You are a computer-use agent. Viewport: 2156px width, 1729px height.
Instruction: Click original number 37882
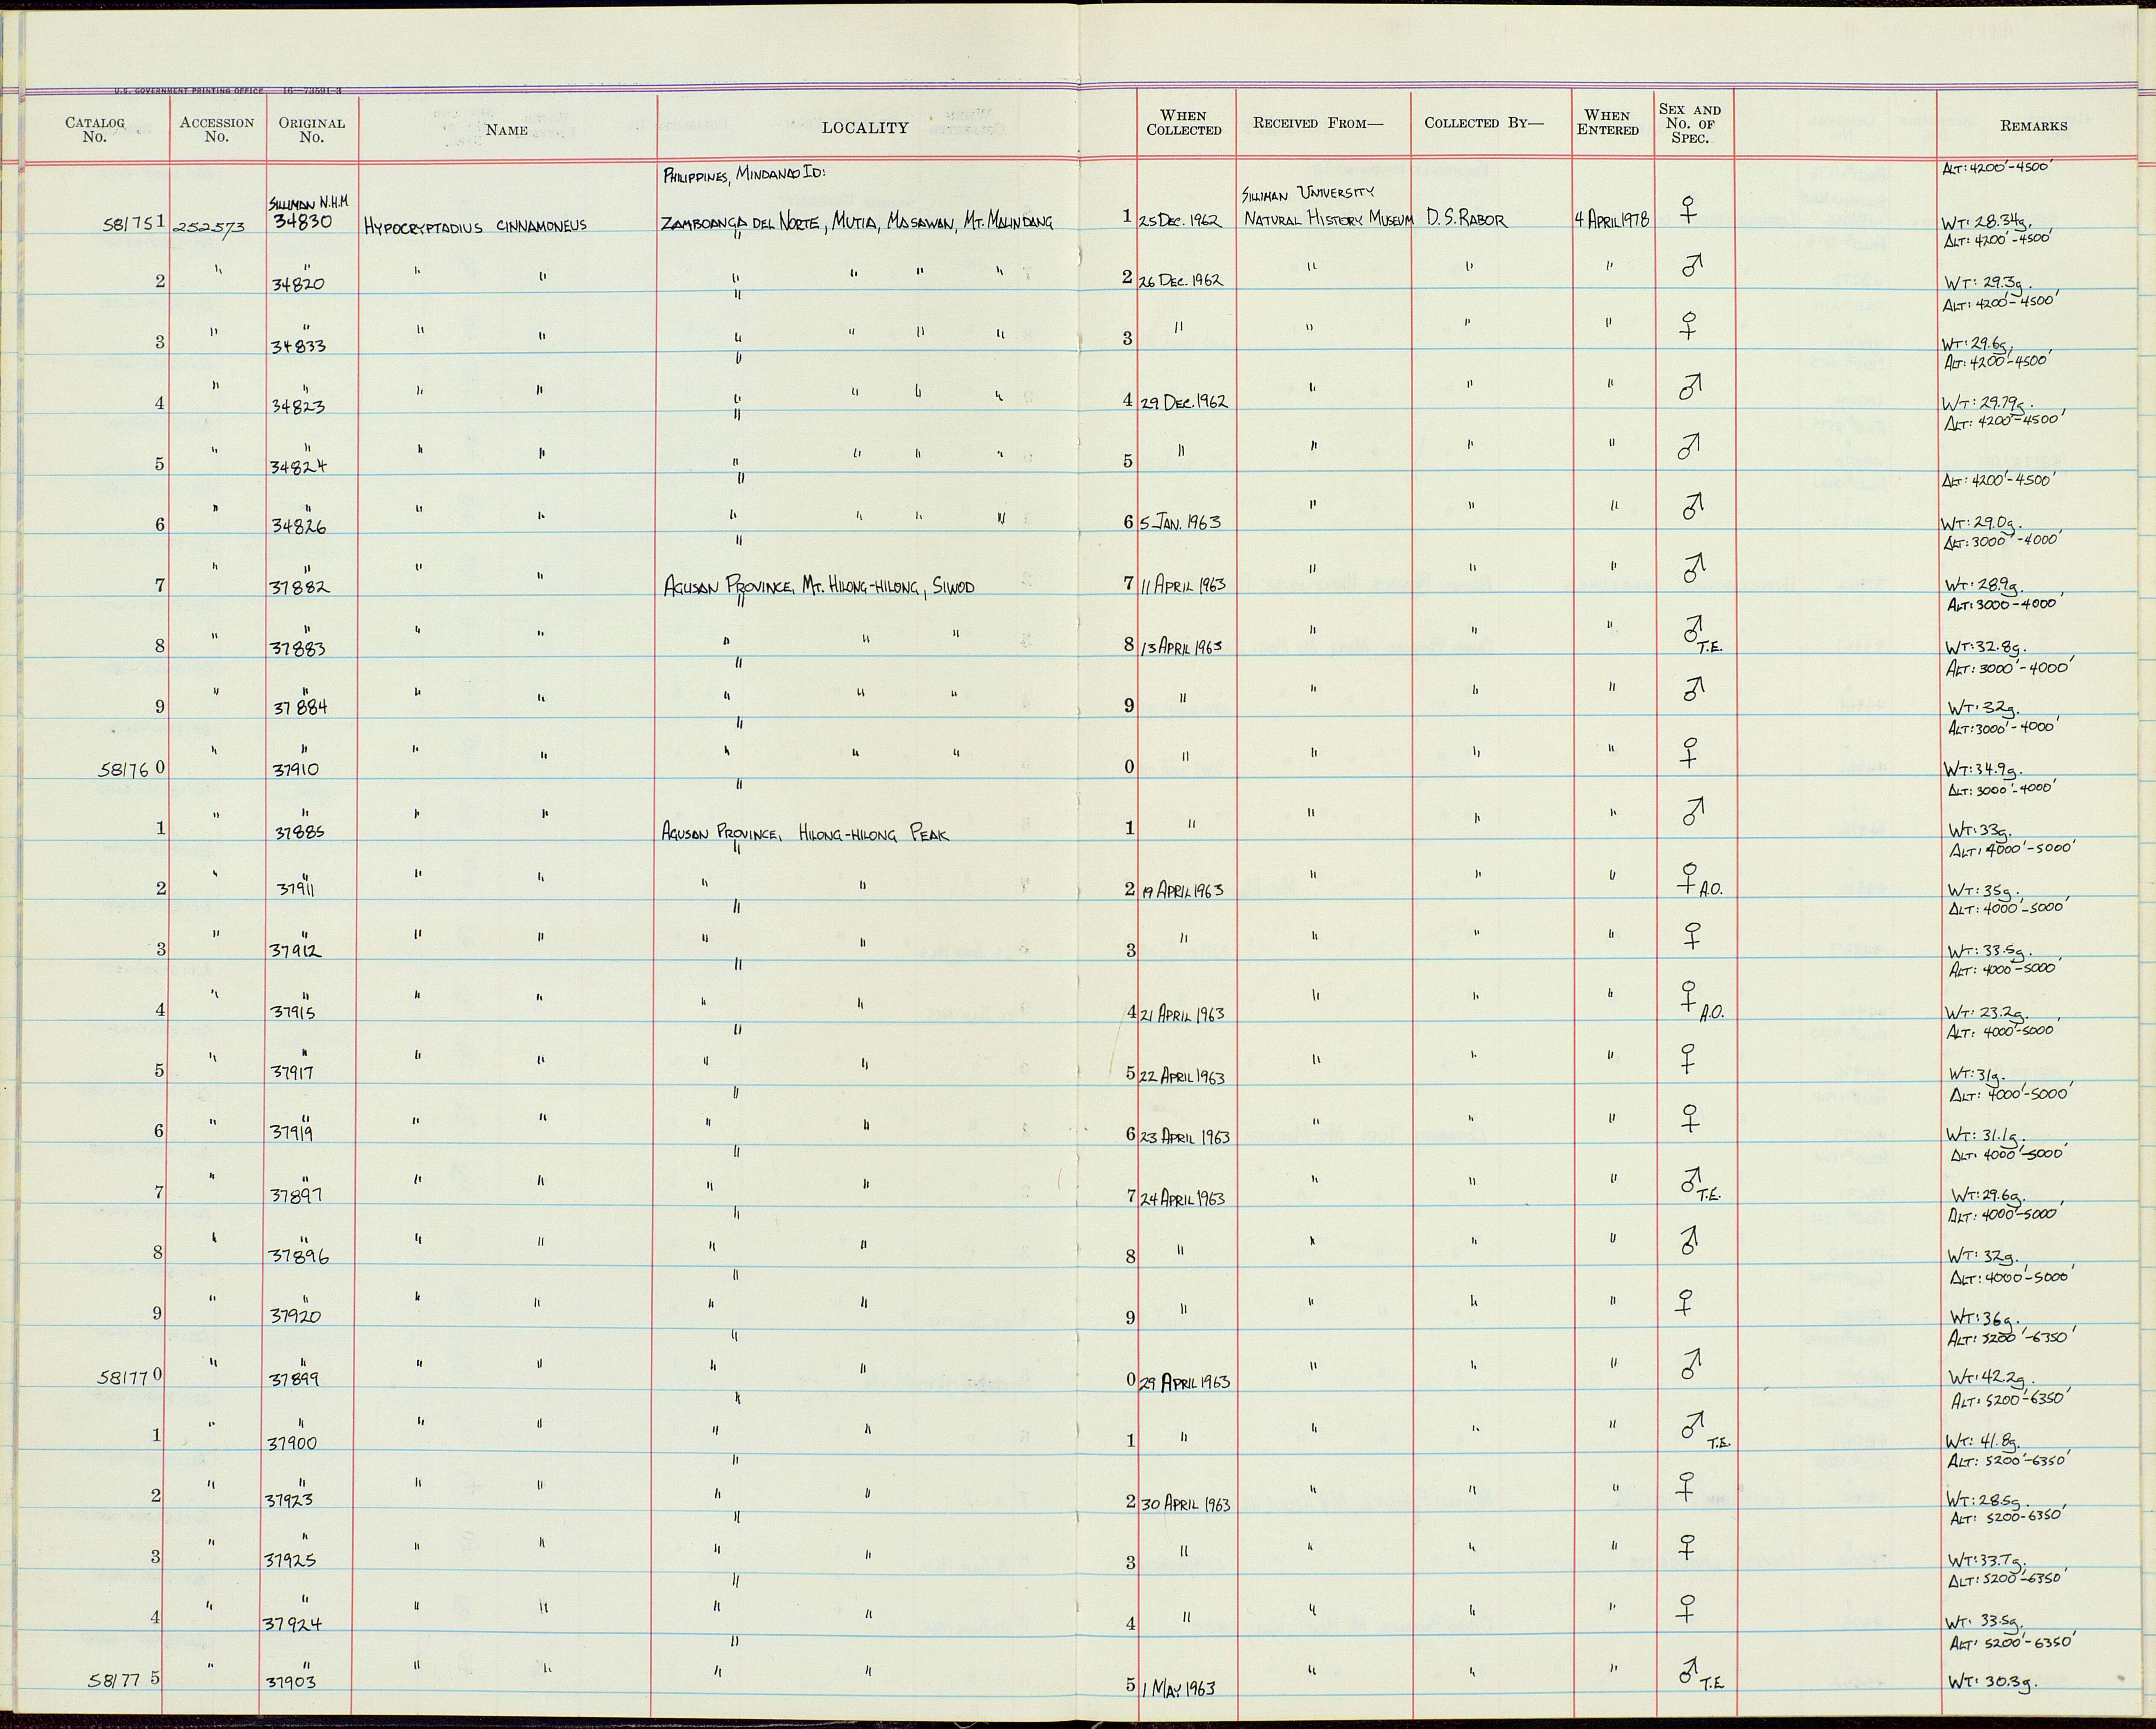click(x=301, y=588)
